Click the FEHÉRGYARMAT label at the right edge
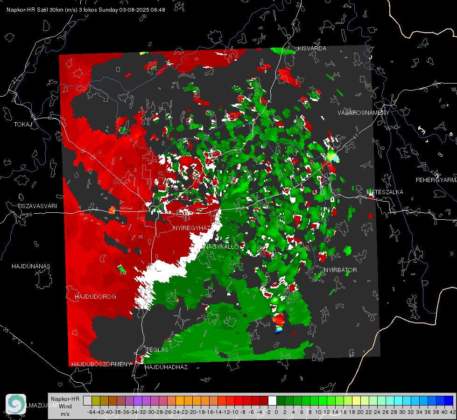The height and width of the screenshot is (420, 457). [x=436, y=180]
